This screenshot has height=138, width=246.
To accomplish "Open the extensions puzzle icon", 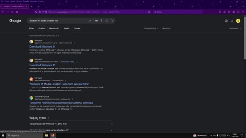I will tap(238, 12).
